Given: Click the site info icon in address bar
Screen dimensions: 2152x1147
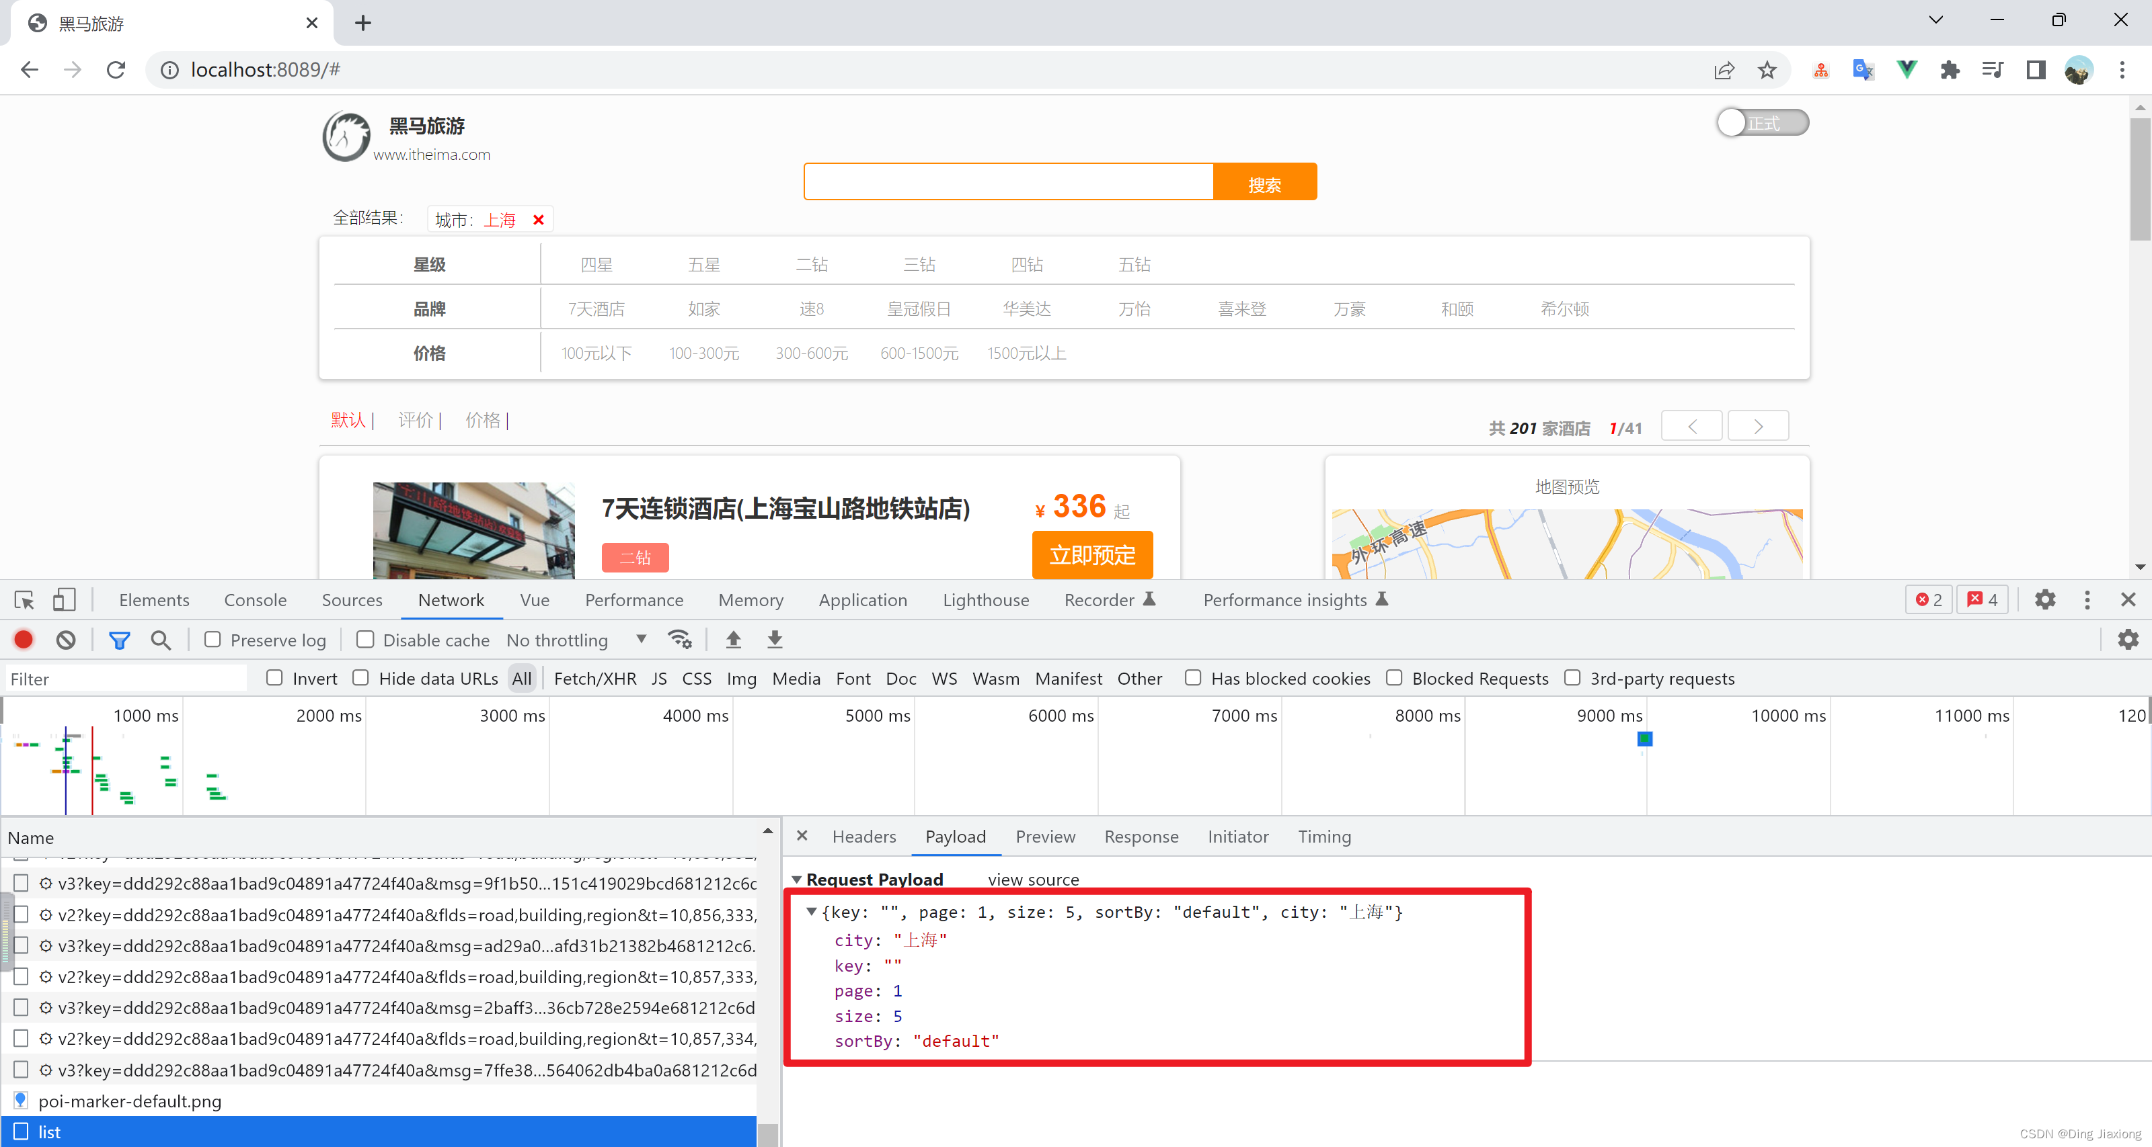Looking at the screenshot, I should pos(169,70).
